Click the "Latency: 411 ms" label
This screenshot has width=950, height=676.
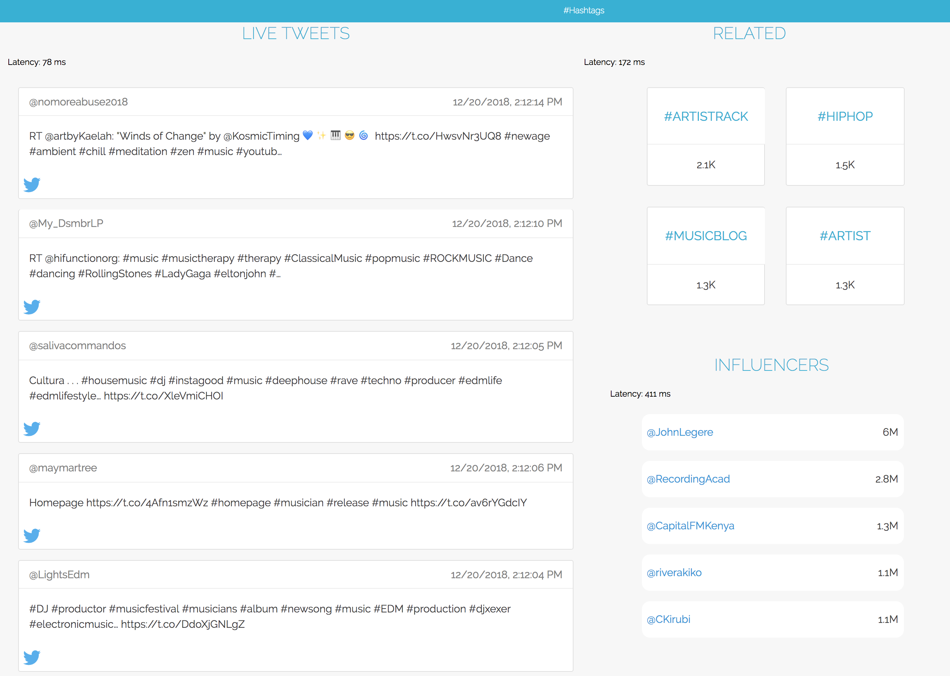640,394
